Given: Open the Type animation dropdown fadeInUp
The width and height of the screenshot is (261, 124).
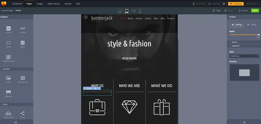Looking at the screenshot, I should [244, 56].
